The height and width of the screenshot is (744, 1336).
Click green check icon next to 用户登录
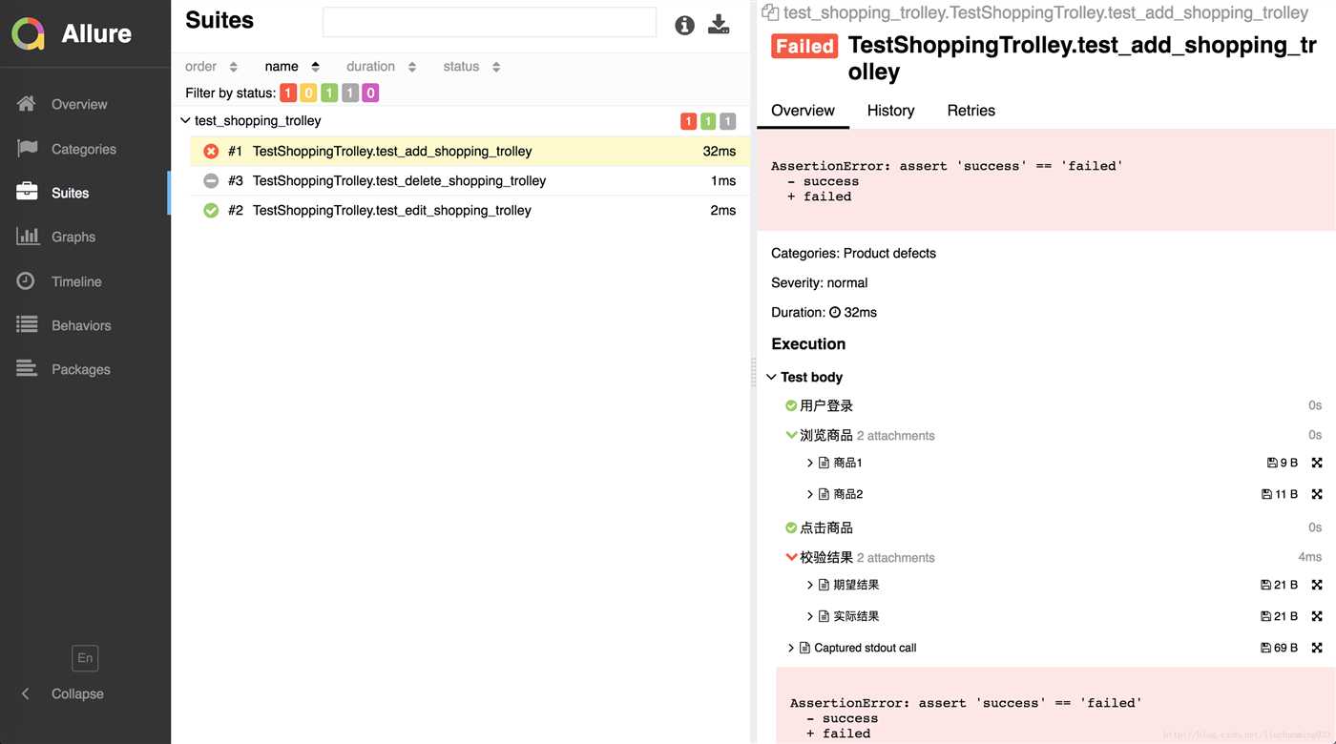[x=791, y=405]
